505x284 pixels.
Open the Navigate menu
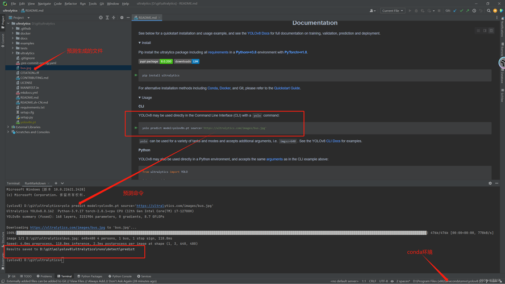(x=44, y=3)
